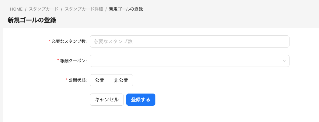The width and height of the screenshot is (319, 122).
Task: Click the red asterisk beside 公開状態
Action: pos(67,80)
